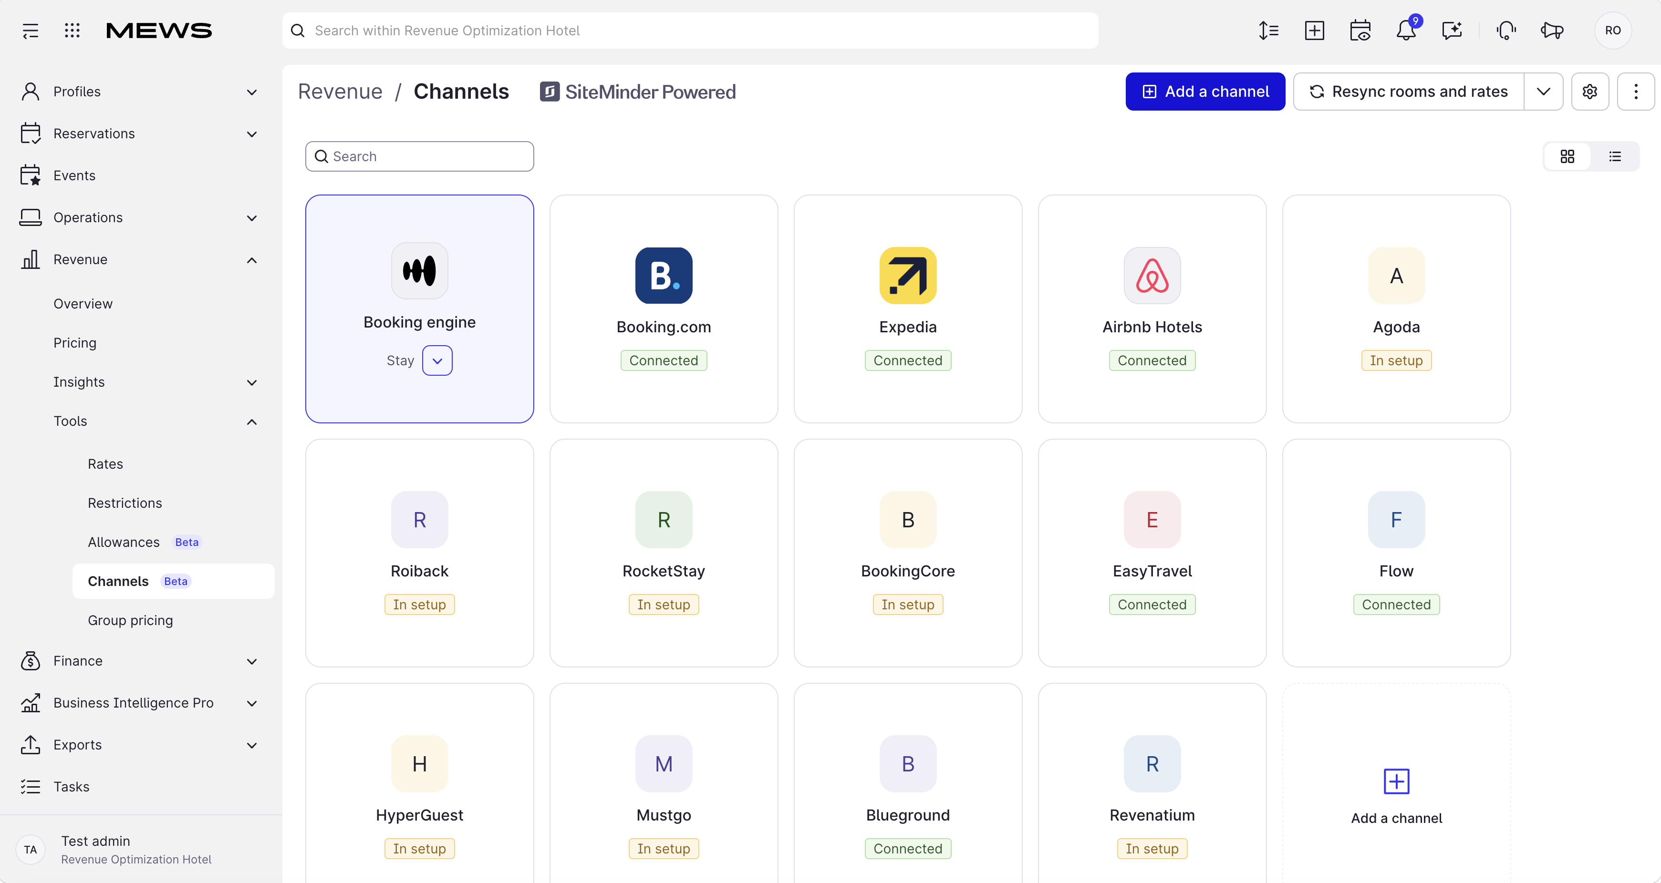This screenshot has width=1661, height=883.
Task: Click Resync rooms and rates
Action: coord(1409,92)
